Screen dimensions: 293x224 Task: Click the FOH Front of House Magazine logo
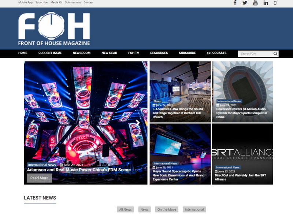[54, 29]
